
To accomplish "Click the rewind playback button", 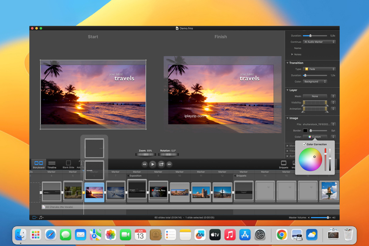I will (145, 164).
